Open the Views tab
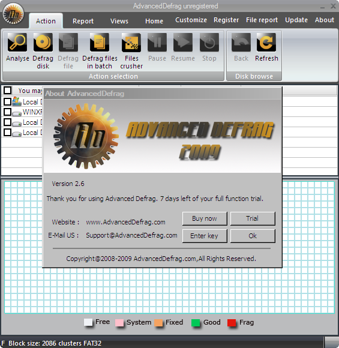The image size is (339, 348). click(119, 21)
